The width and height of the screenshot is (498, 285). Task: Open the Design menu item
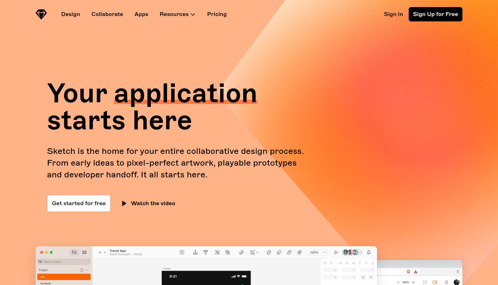coord(70,14)
